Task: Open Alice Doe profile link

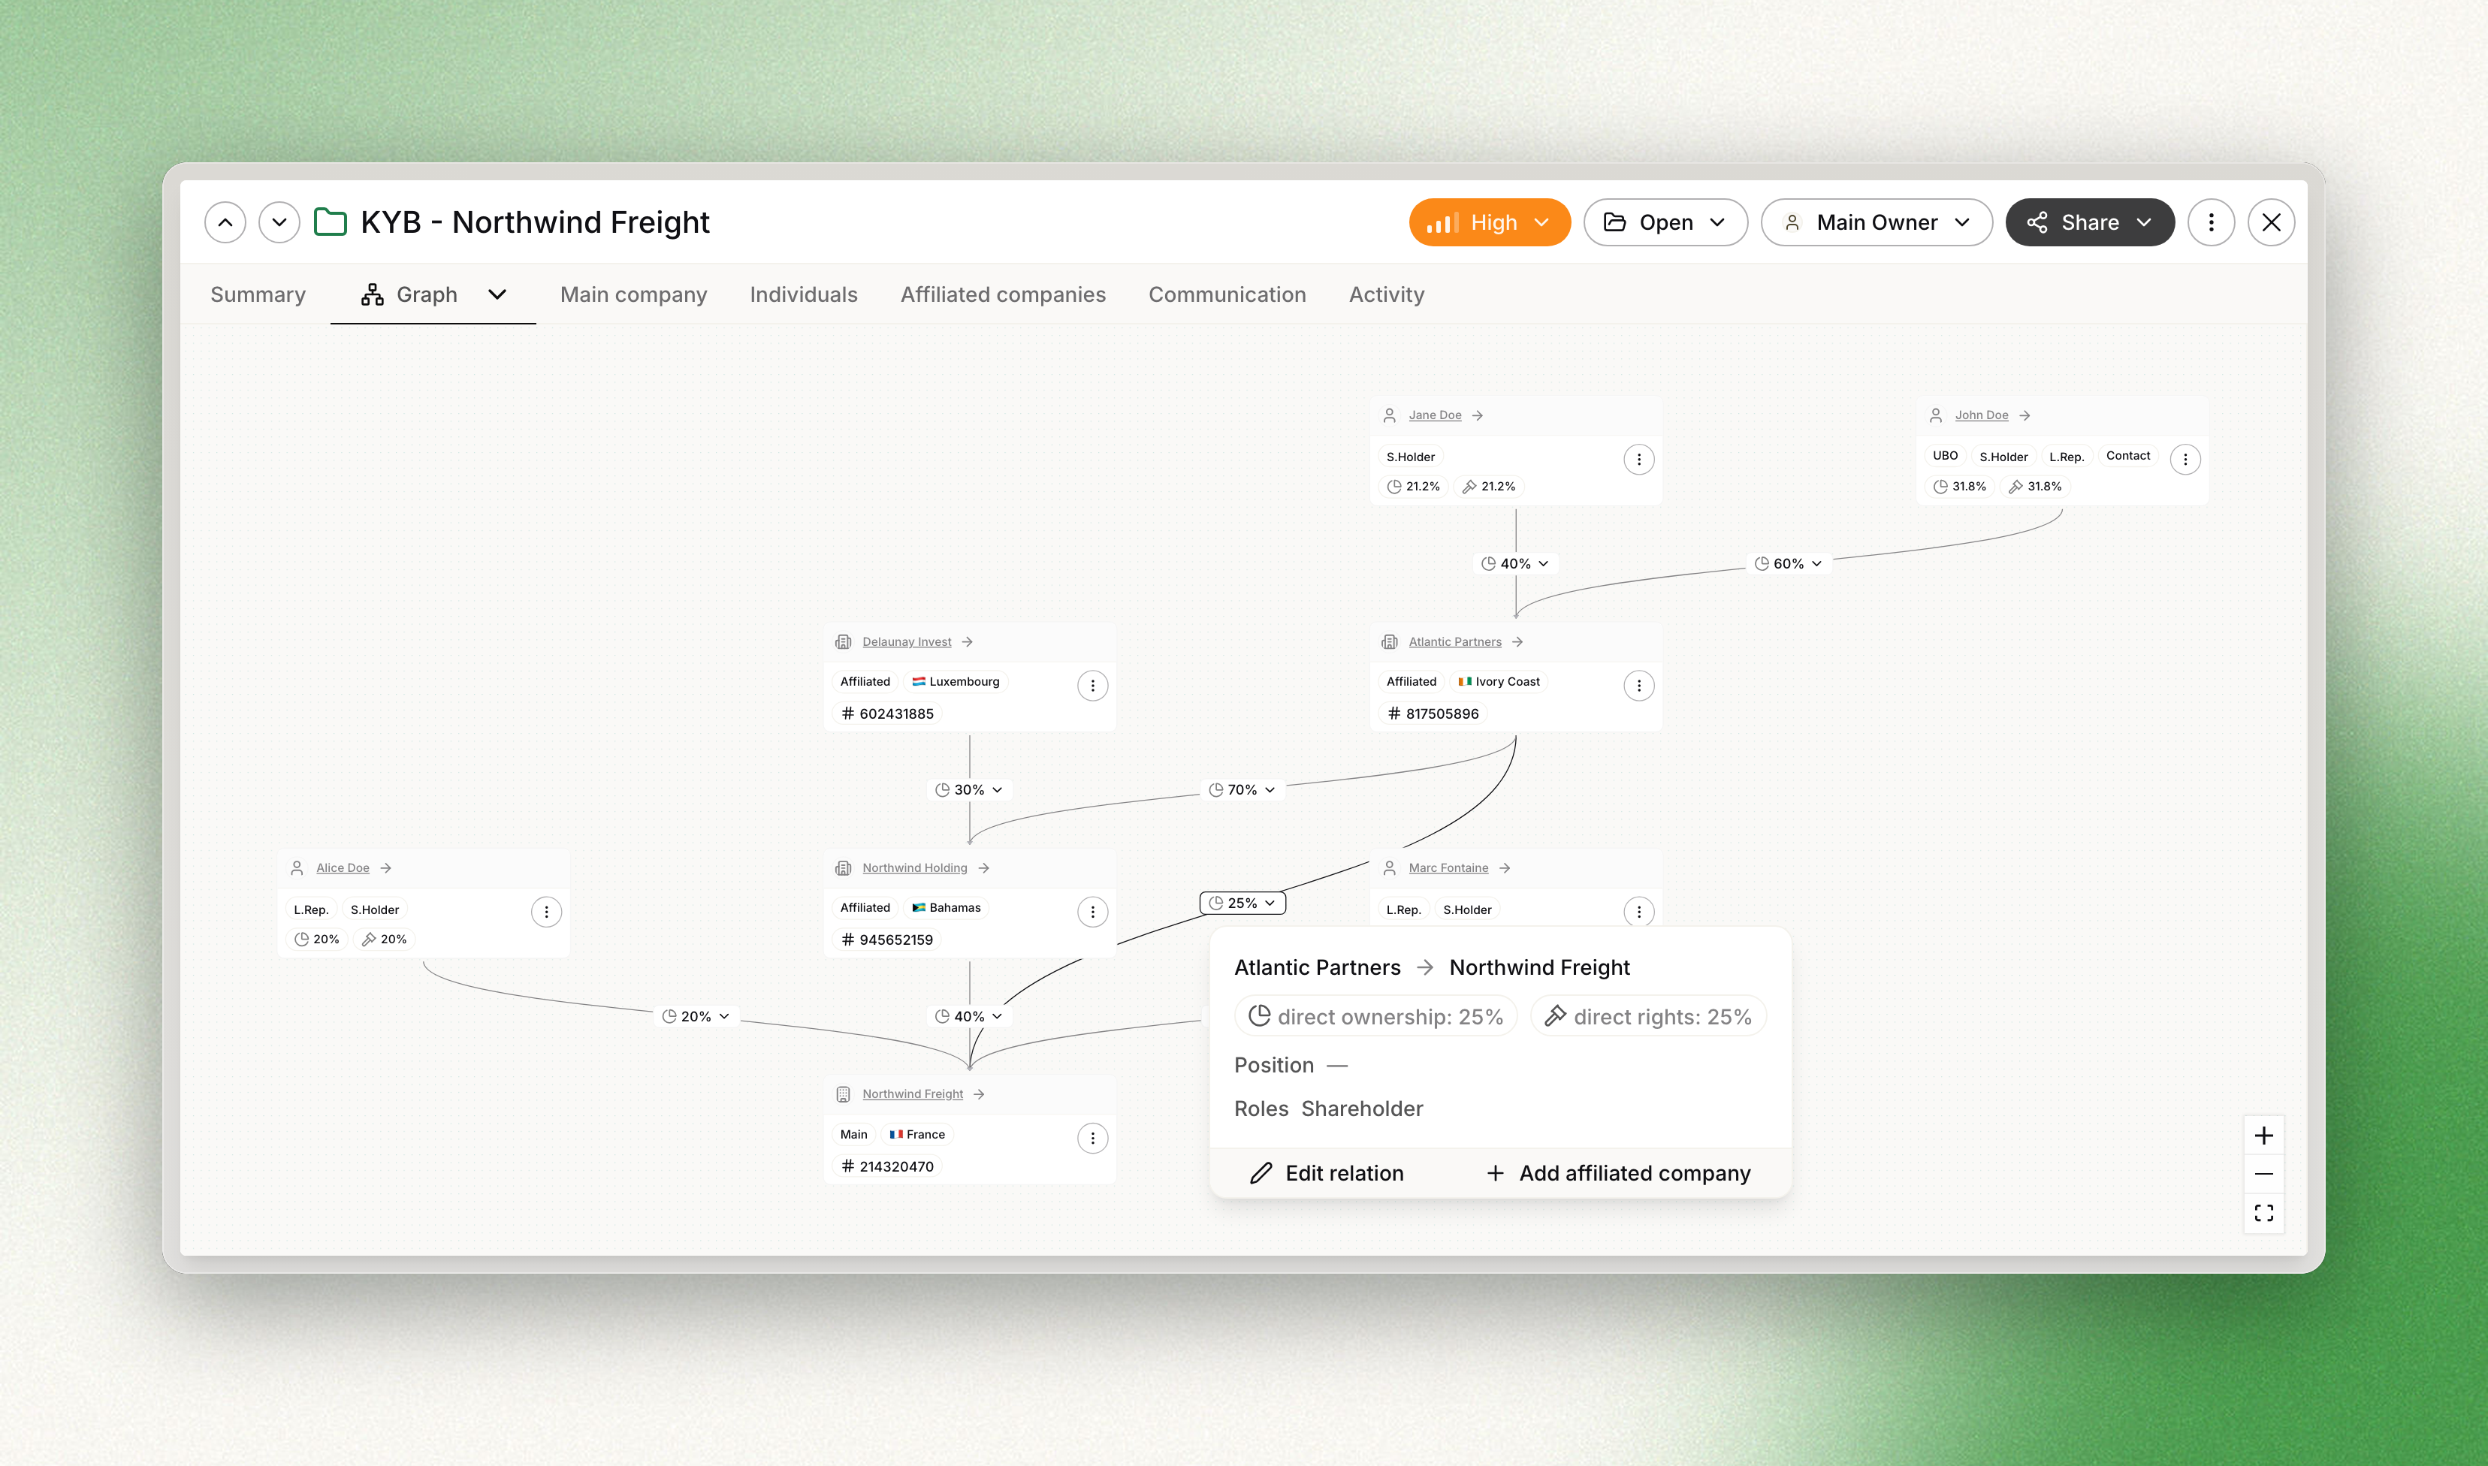Action: pos(343,868)
